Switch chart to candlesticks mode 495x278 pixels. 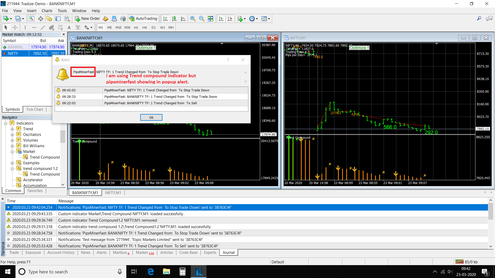pyautogui.click(x=174, y=19)
